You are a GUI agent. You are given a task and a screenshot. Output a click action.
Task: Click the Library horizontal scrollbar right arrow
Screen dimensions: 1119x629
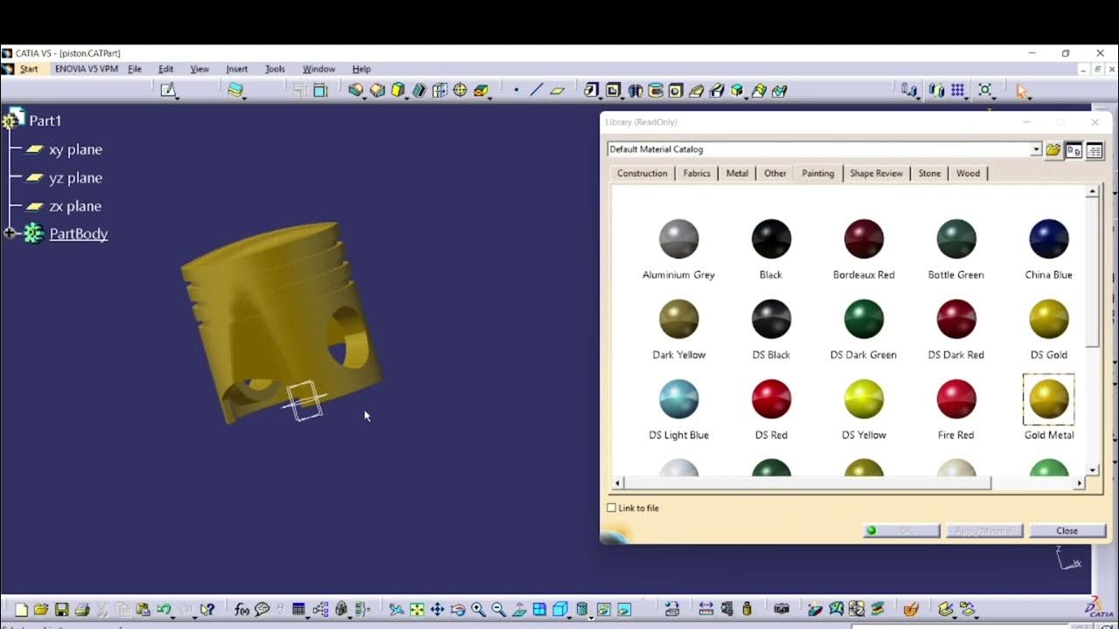coord(1080,482)
